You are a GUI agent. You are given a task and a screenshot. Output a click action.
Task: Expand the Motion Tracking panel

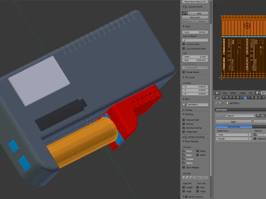pyautogui.click(x=183, y=137)
